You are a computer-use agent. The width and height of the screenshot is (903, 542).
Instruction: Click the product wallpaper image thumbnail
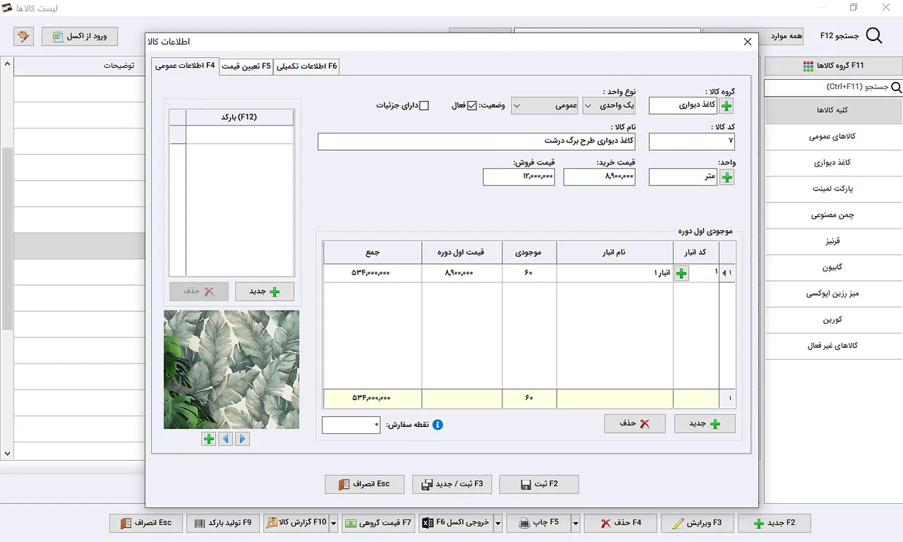pyautogui.click(x=231, y=370)
